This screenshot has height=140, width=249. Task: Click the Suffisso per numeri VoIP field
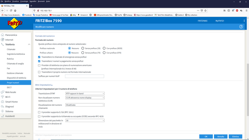pos(84,76)
